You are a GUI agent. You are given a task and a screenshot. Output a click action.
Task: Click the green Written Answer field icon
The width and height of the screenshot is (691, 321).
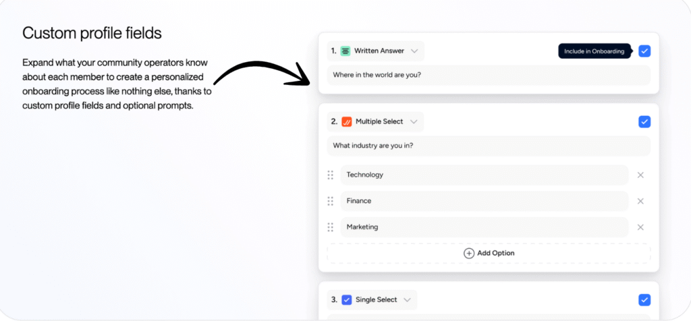[345, 51]
